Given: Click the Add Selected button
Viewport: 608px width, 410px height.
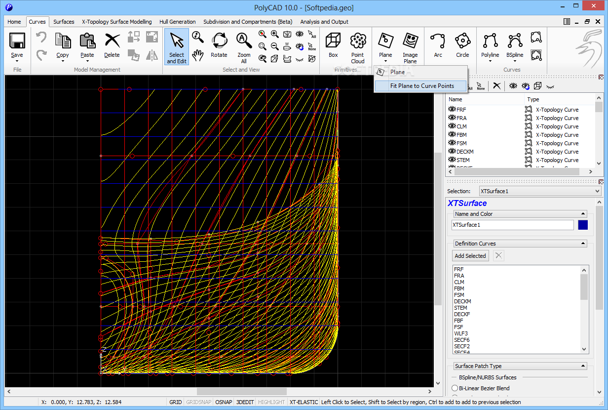Looking at the screenshot, I should coord(470,256).
